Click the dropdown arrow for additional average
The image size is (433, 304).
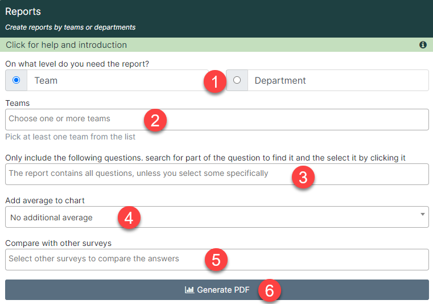422,215
